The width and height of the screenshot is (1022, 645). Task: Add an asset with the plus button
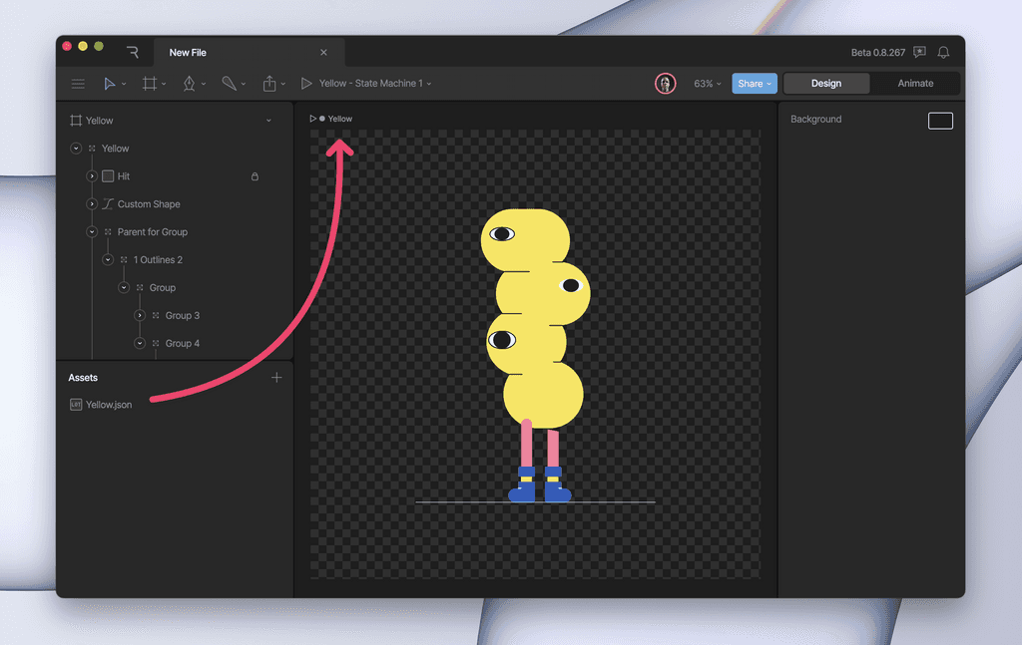tap(276, 378)
